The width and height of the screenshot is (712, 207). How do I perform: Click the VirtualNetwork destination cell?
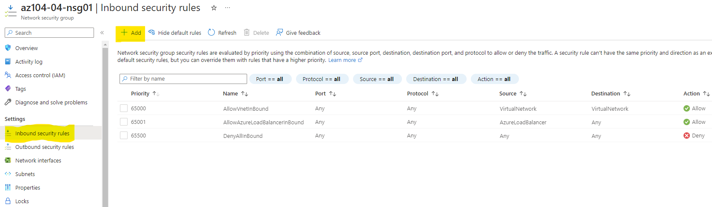pyautogui.click(x=610, y=109)
